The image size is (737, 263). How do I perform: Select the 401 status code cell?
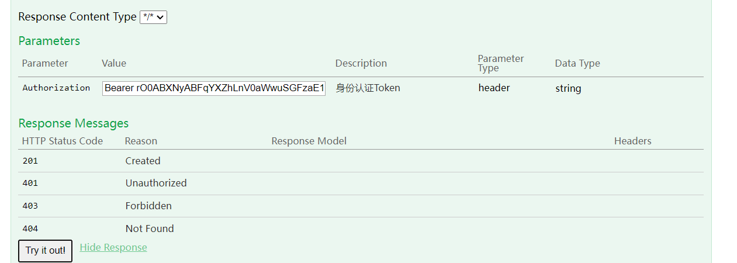point(30,183)
